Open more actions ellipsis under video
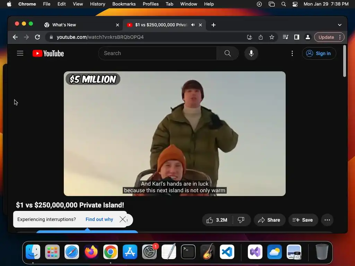Screen dimensions: 355x266 click(x=327, y=220)
